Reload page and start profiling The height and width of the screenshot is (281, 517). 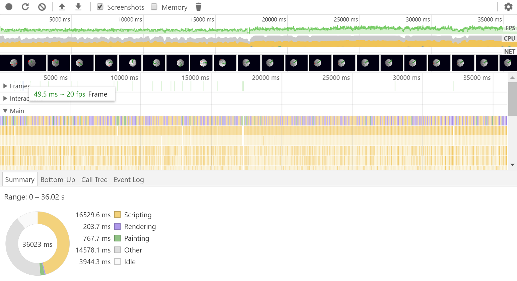coord(25,7)
